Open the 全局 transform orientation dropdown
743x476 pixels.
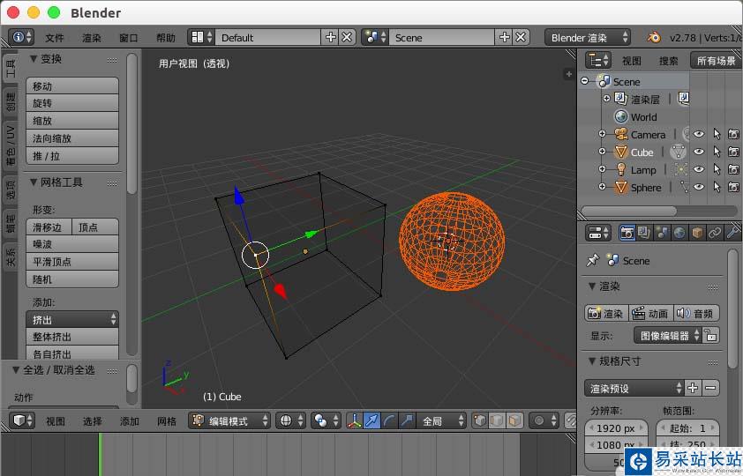[441, 420]
